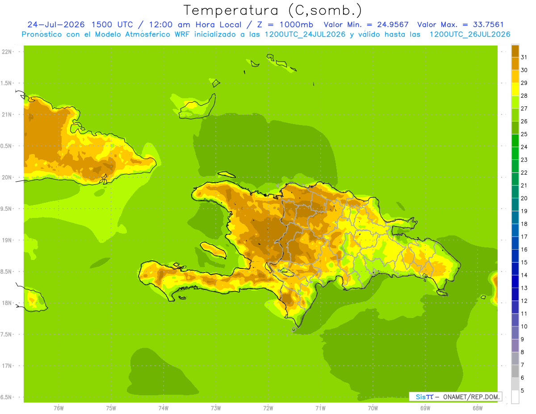The width and height of the screenshot is (536, 414).
Task: Click the amber legend swatch between 29 and 30
Action: tap(515, 76)
